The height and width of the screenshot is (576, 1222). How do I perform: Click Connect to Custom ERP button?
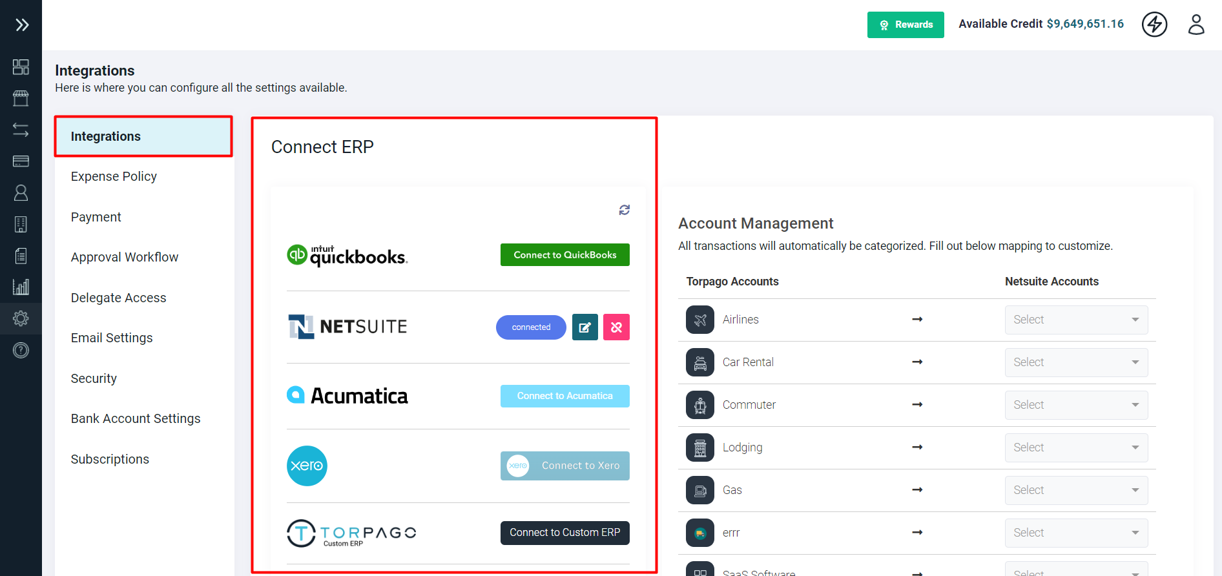click(564, 533)
